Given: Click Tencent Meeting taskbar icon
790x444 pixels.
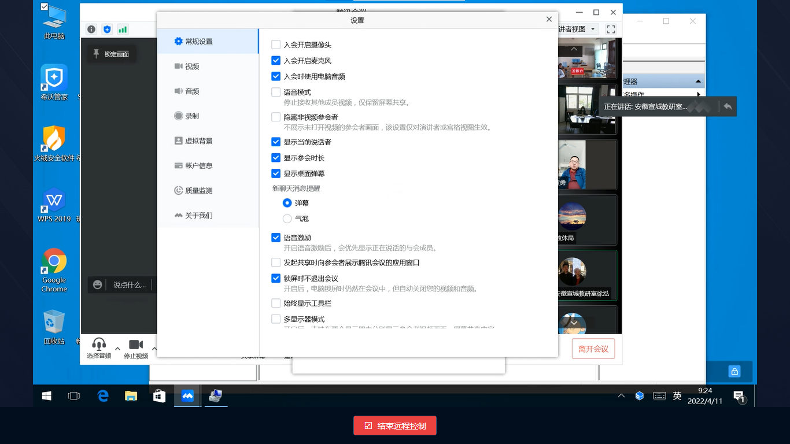Looking at the screenshot, I should pos(187,396).
